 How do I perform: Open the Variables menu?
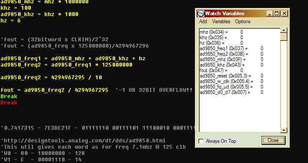[221, 21]
